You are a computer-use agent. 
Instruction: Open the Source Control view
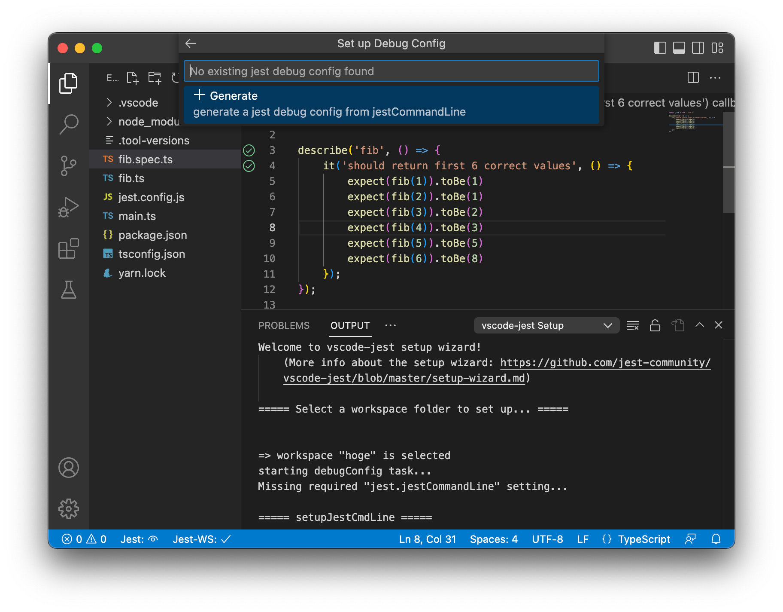click(69, 166)
